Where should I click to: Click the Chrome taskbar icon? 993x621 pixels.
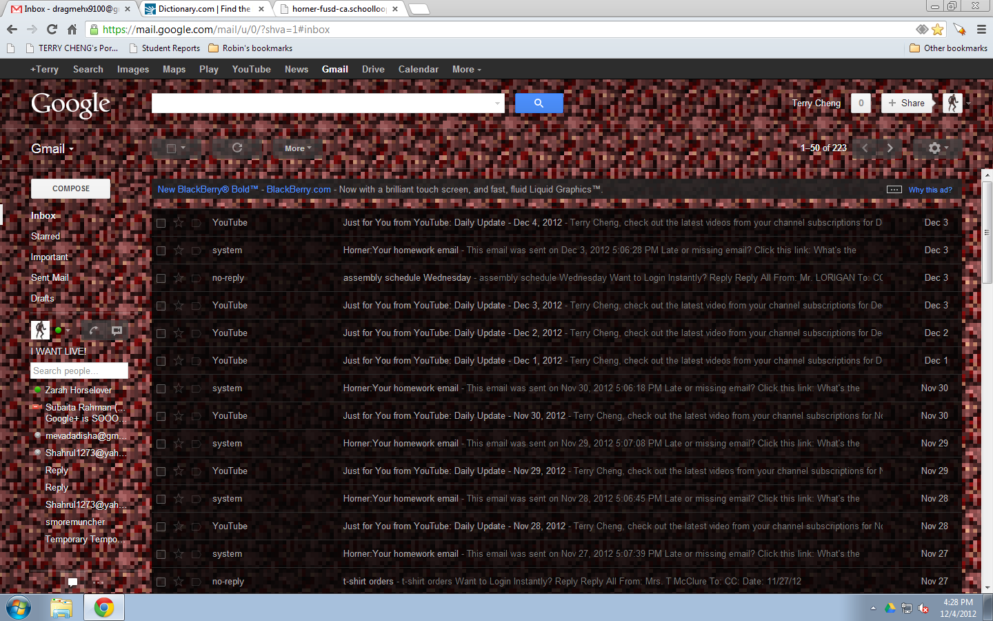pyautogui.click(x=104, y=608)
